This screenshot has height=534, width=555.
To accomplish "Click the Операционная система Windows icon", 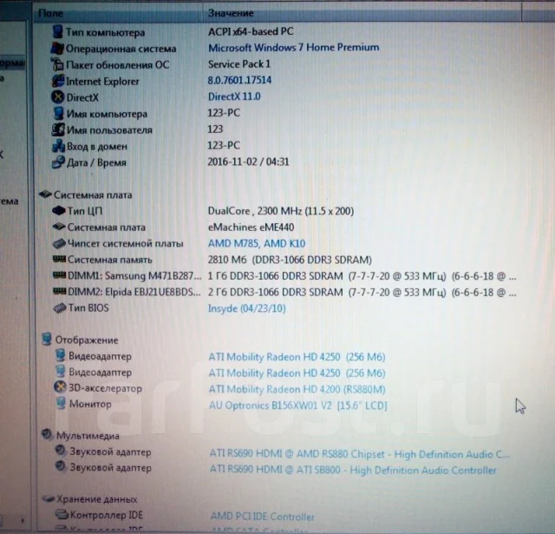I will pos(57,49).
